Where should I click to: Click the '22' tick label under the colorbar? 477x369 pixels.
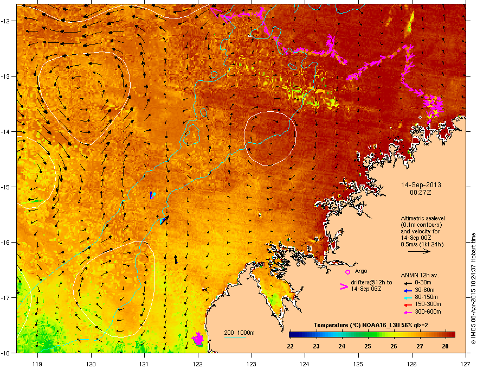pos(290,346)
